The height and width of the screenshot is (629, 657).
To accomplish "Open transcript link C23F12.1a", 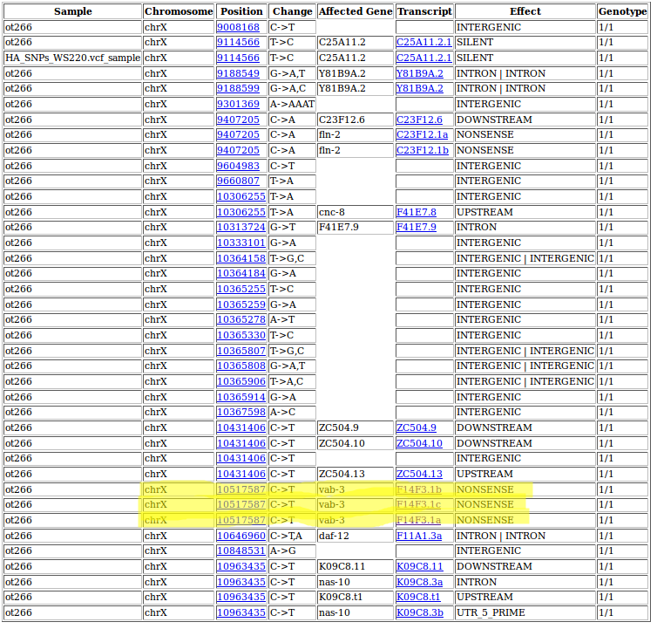I will pos(423,134).
